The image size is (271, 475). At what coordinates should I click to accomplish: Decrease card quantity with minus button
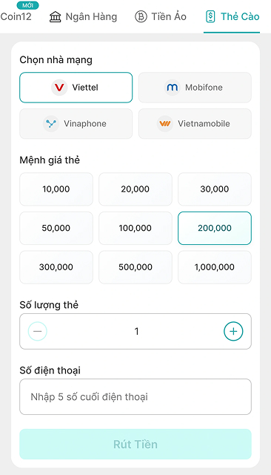point(38,331)
